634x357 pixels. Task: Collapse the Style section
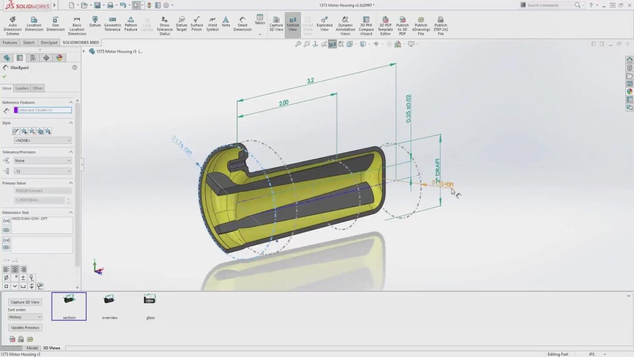click(x=71, y=123)
